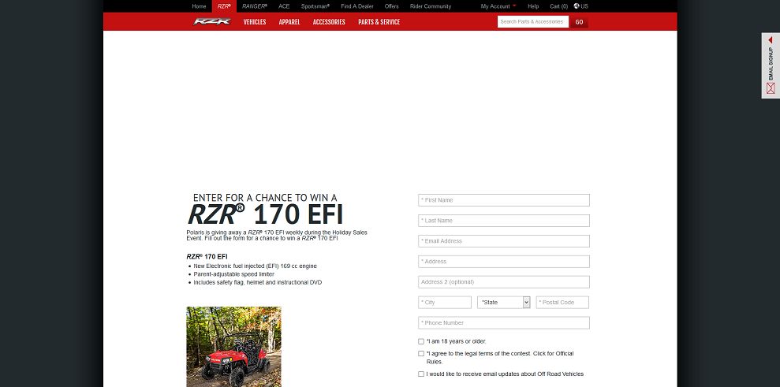
Task: Open the PARTS & SERVICE navigation item
Action: pos(379,22)
